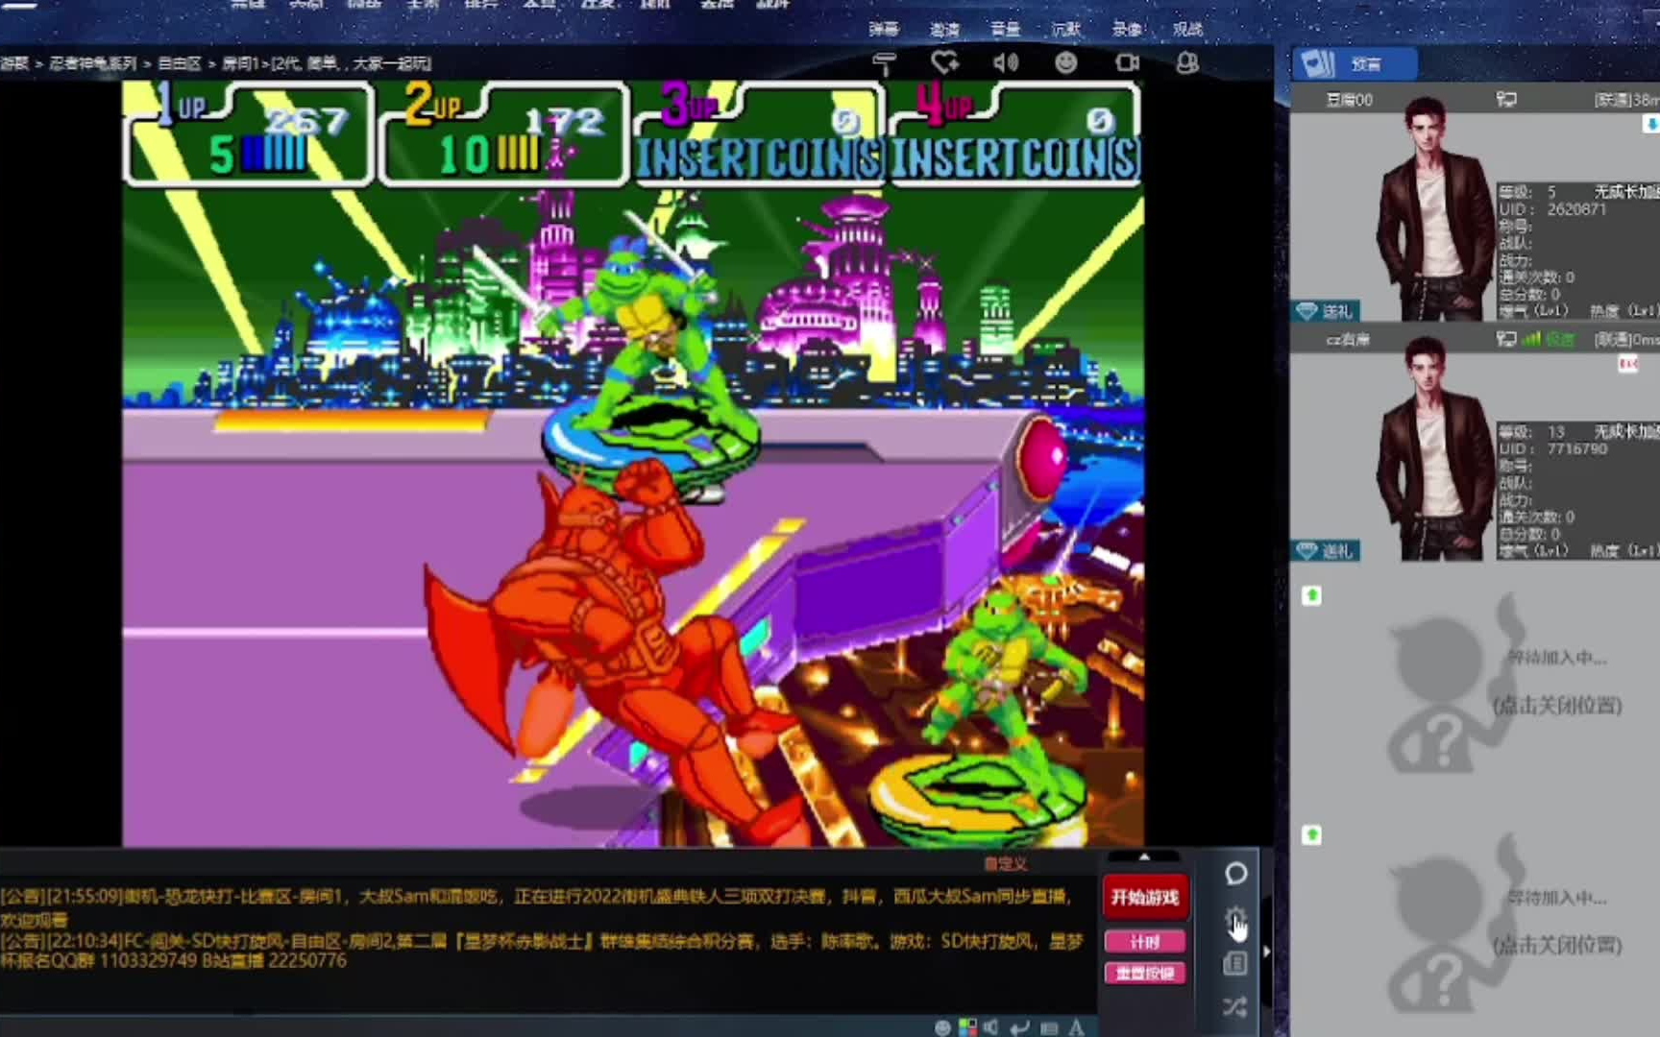Click 豆腐00's player avatar
This screenshot has height=1037, width=1660.
click(1436, 207)
